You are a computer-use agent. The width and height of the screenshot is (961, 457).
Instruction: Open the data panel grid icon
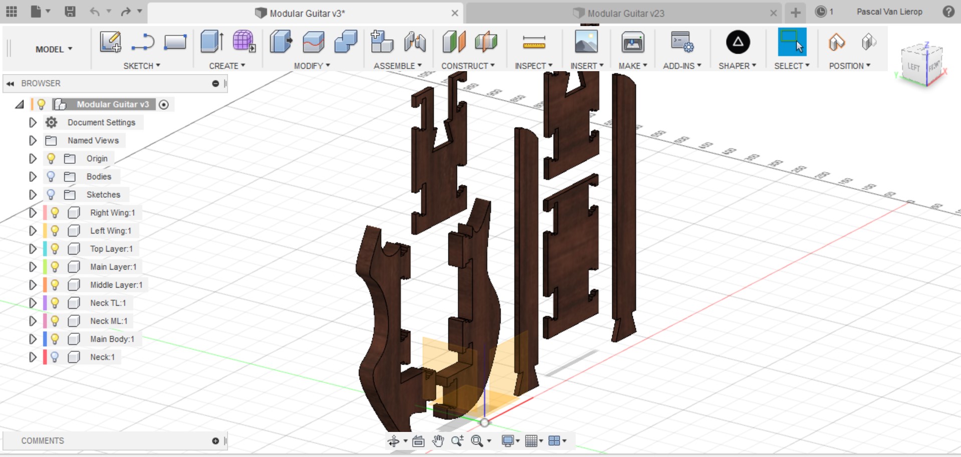pos(11,12)
